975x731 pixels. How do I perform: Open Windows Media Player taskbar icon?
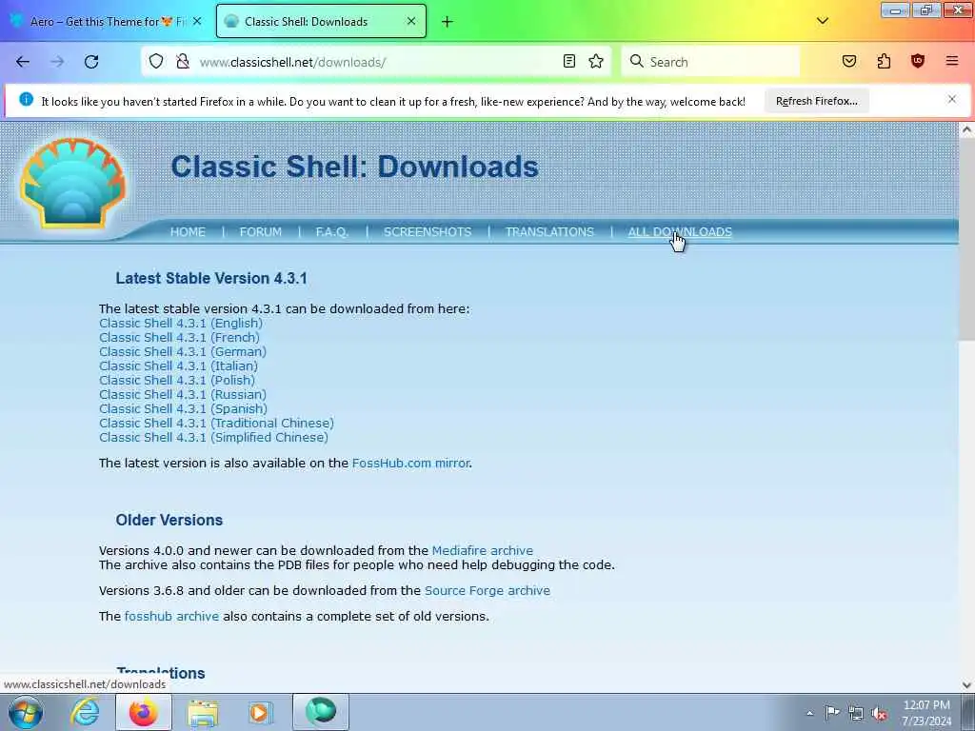pos(260,712)
